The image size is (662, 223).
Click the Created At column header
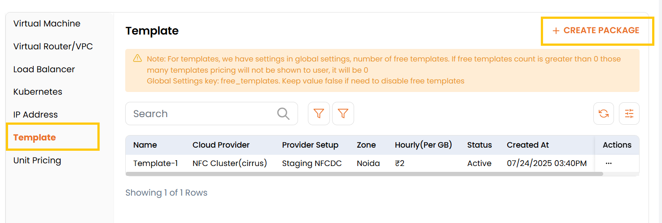click(x=528, y=145)
